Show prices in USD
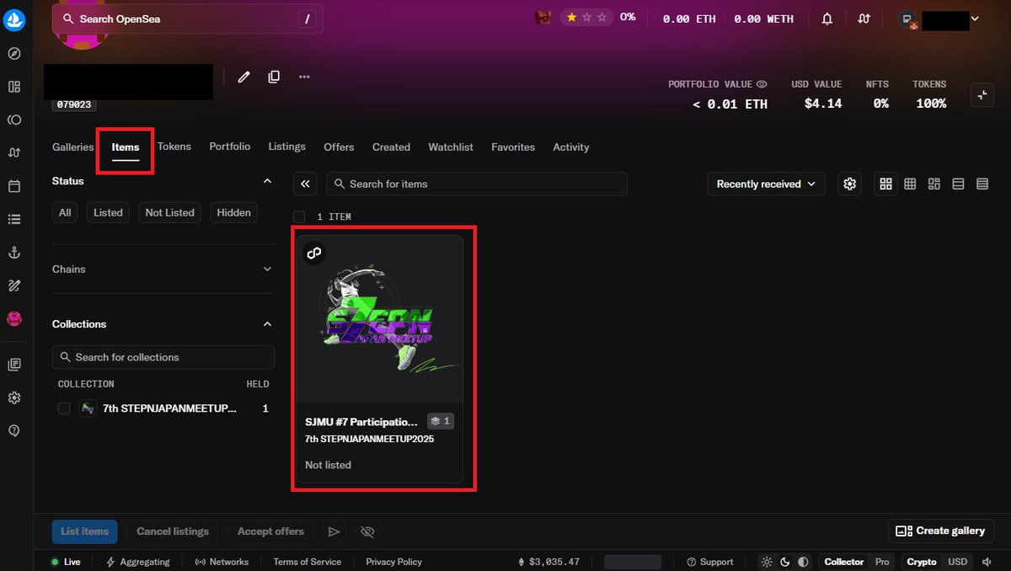 [x=958, y=562]
